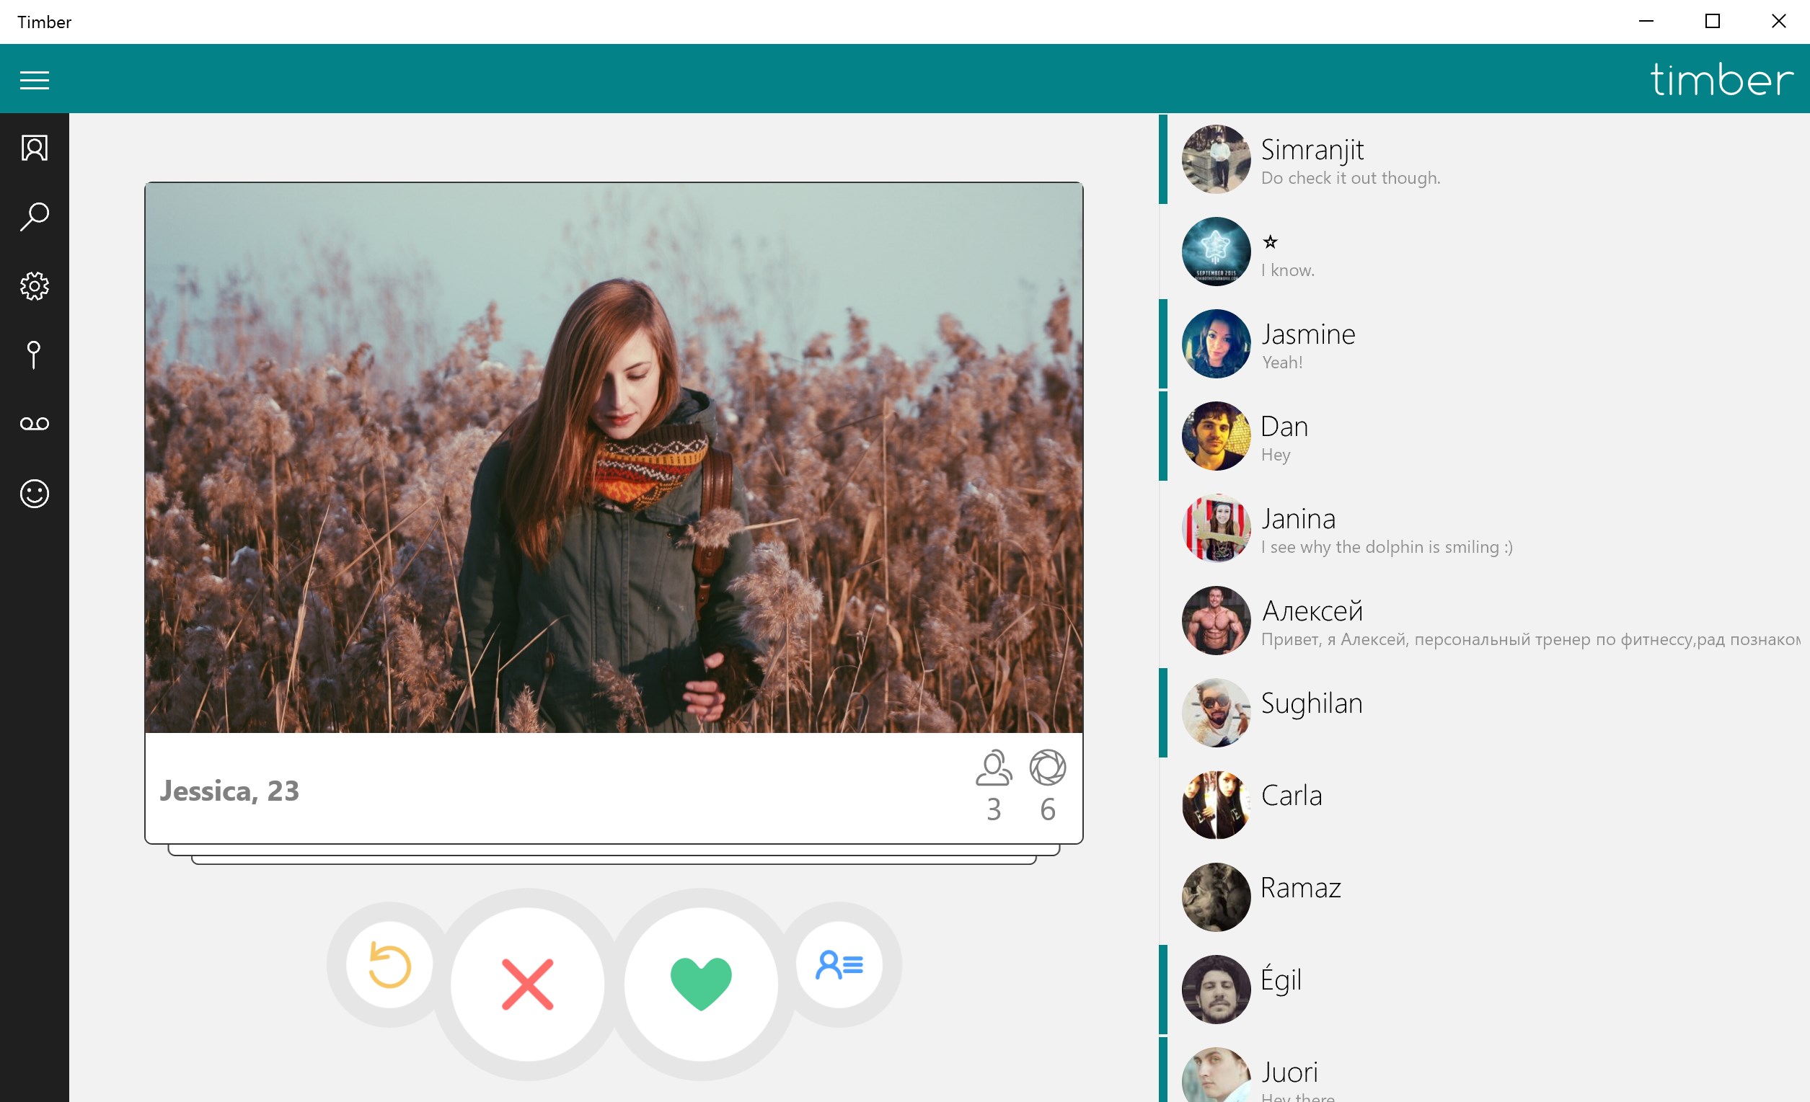Image resolution: width=1810 pixels, height=1102 pixels.
Task: Click Carla's profile avatar
Action: click(1216, 804)
